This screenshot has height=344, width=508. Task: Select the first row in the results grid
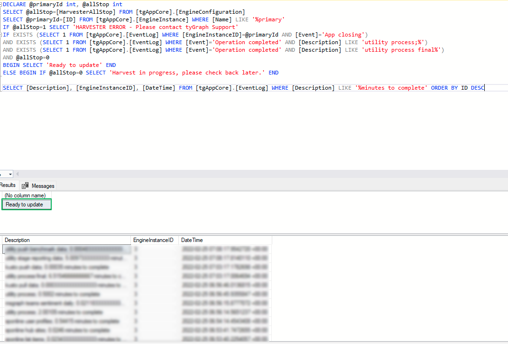(66, 248)
